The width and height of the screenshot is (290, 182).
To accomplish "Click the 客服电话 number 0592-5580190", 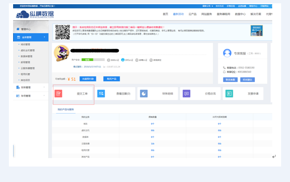I will [246, 68].
